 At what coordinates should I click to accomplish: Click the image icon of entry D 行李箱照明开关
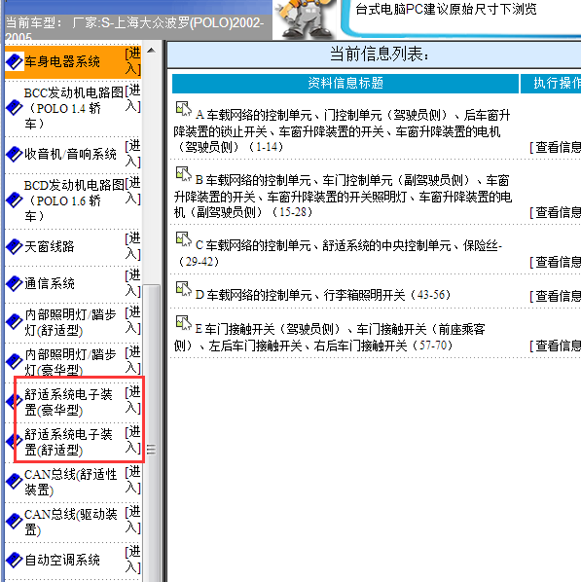(x=183, y=289)
